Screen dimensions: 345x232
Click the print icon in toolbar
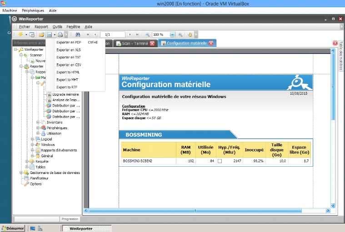pyautogui.click(x=60, y=34)
